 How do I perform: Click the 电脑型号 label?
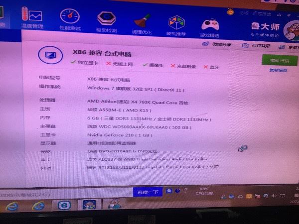(x=49, y=77)
